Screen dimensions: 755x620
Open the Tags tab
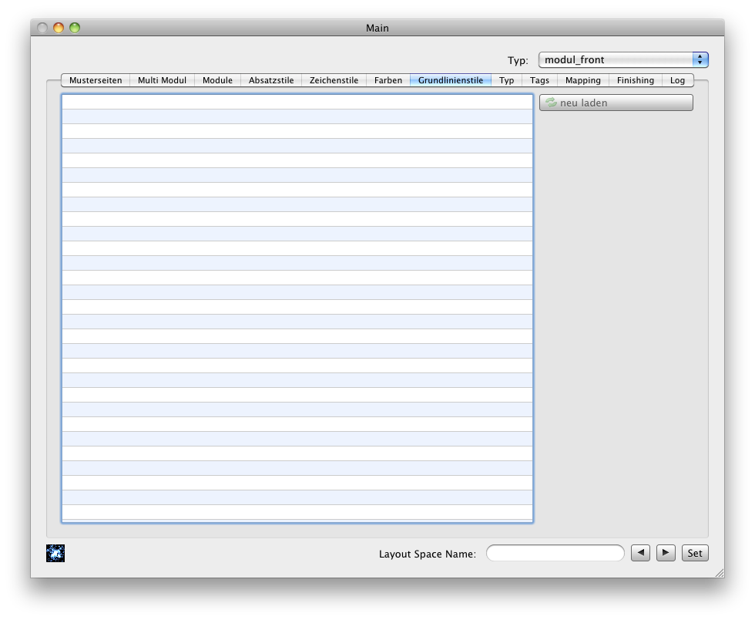539,80
